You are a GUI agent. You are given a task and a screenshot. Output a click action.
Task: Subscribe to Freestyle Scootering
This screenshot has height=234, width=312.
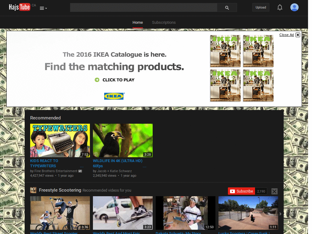tap(241, 191)
